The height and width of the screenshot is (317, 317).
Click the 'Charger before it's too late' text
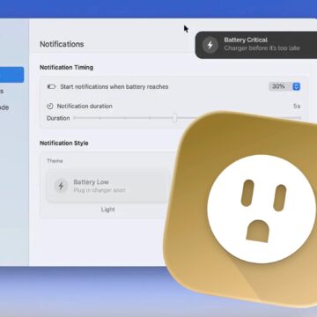pos(262,48)
